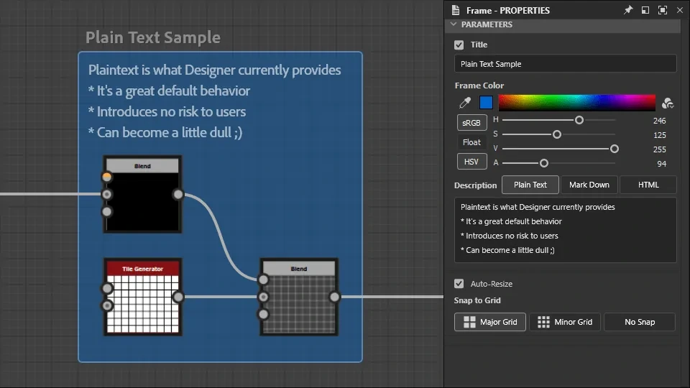Click the Description text area

click(x=565, y=230)
